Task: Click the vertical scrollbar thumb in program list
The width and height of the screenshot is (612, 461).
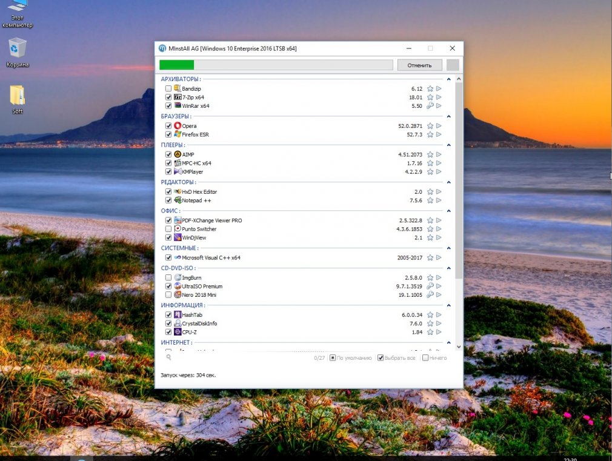Action: (x=459, y=181)
